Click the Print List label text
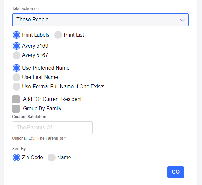Image resolution: width=202 pixels, height=185 pixels. [x=74, y=35]
